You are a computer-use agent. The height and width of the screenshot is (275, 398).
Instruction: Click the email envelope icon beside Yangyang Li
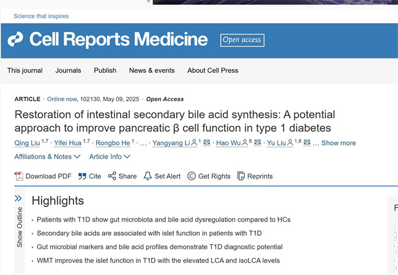(206, 143)
